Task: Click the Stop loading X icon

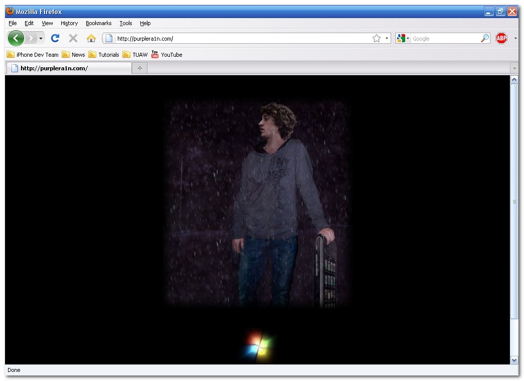Action: (x=73, y=38)
